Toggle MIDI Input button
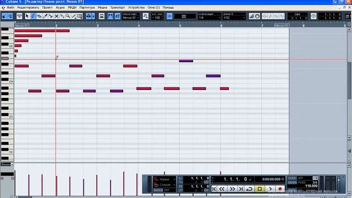This screenshot has height=198, width=352. pos(257,16)
